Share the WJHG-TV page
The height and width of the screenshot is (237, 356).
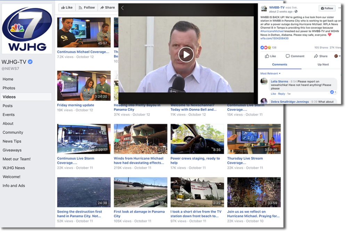[x=108, y=8]
